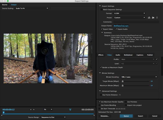The width and height of the screenshot is (163, 120).
Task: Enable Match Sequence Settings checkbox
Action: click(x=101, y=10)
